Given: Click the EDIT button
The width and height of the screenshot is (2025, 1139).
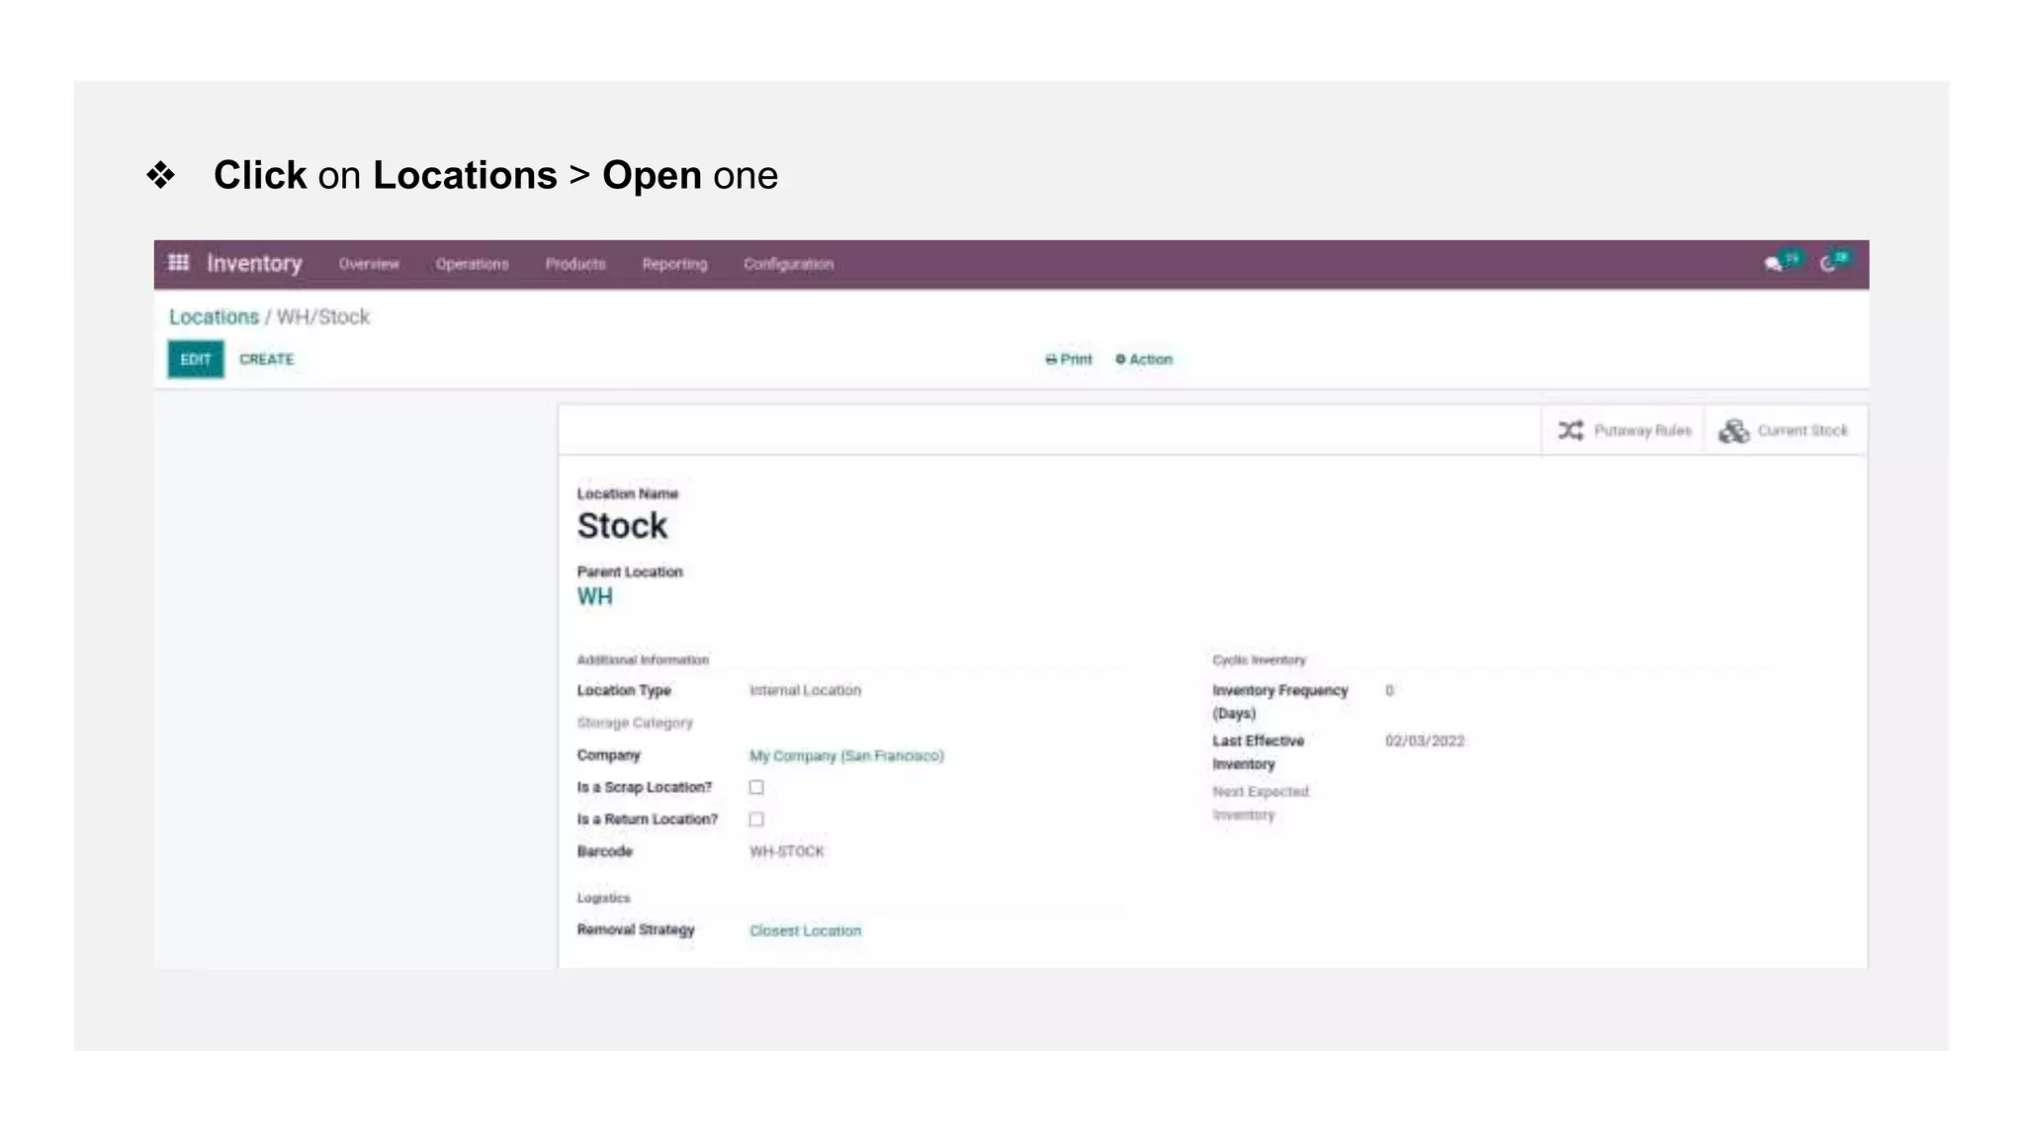Looking at the screenshot, I should (x=196, y=359).
